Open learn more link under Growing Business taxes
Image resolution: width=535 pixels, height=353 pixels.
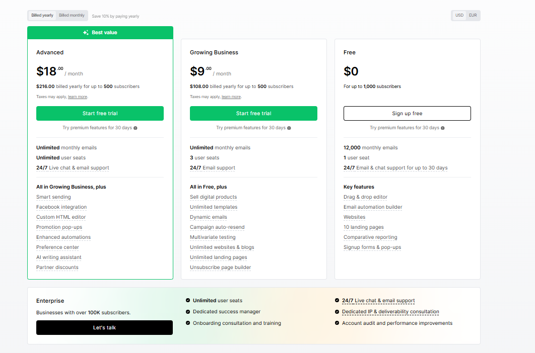231,97
